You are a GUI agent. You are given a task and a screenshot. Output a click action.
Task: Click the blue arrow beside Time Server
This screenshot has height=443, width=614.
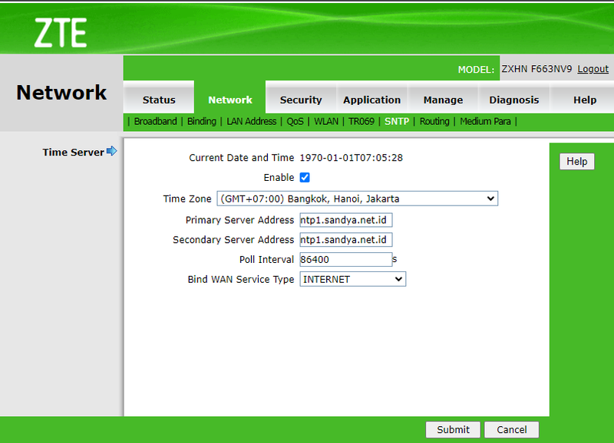(112, 152)
